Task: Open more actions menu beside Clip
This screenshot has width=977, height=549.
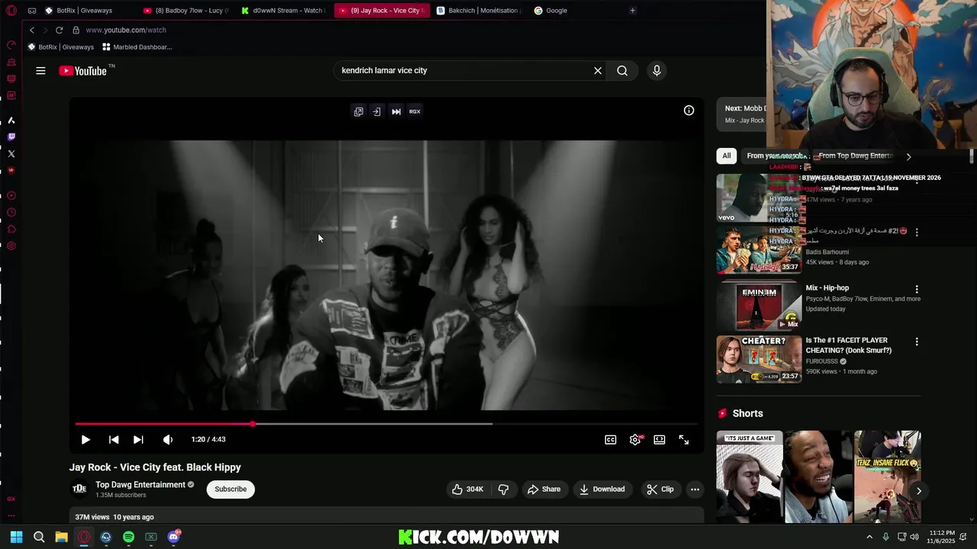Action: [x=695, y=490]
